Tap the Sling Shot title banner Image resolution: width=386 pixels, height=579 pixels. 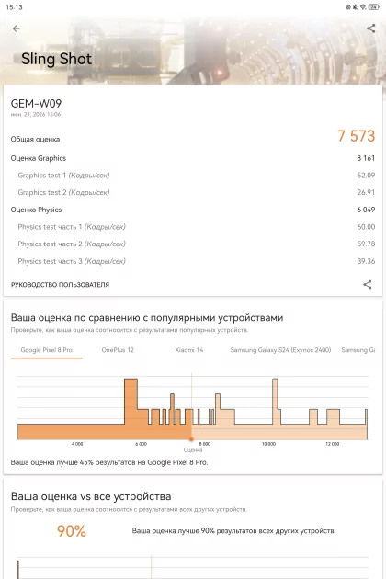pyautogui.click(x=56, y=59)
